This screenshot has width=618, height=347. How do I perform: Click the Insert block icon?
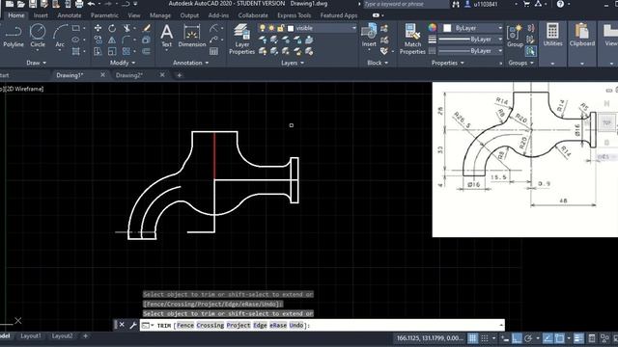pyautogui.click(x=369, y=36)
